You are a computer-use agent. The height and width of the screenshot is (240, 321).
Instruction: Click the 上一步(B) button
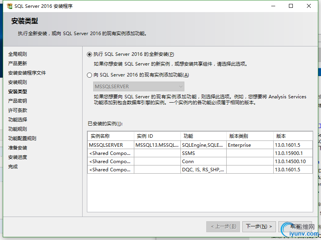pyautogui.click(x=224, y=226)
